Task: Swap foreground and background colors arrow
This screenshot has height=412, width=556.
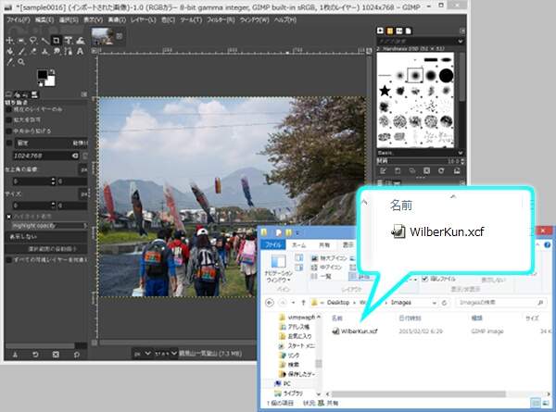Action: 52,72
